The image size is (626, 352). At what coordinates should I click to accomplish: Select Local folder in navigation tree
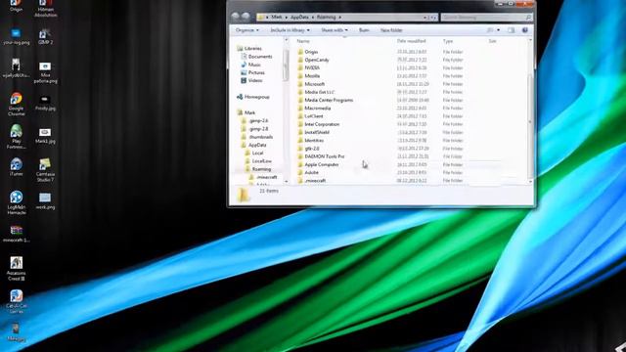tap(257, 153)
